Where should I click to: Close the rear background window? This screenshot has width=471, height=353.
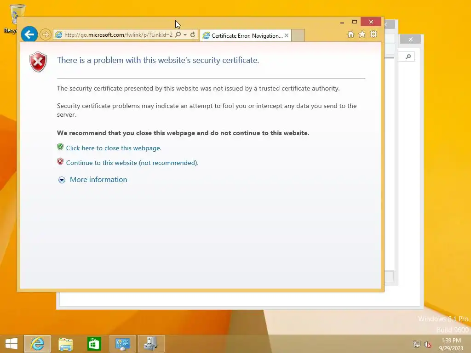pos(411,40)
